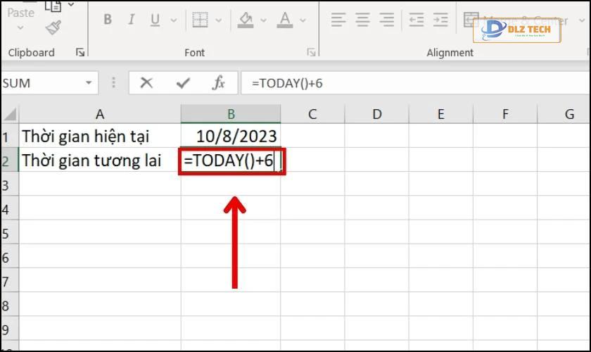Click the Font Color A icon
Screen dimensions: 591x352
coord(285,20)
